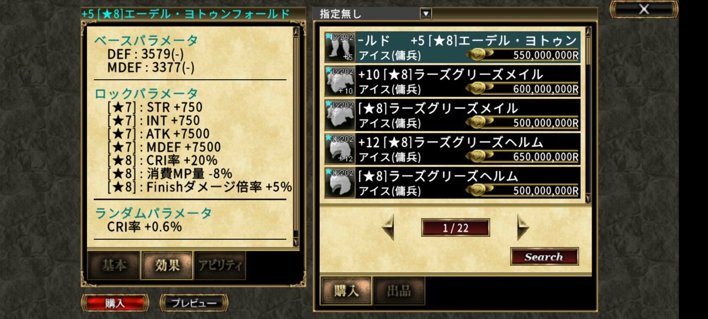Go to previous page arrow

click(389, 227)
